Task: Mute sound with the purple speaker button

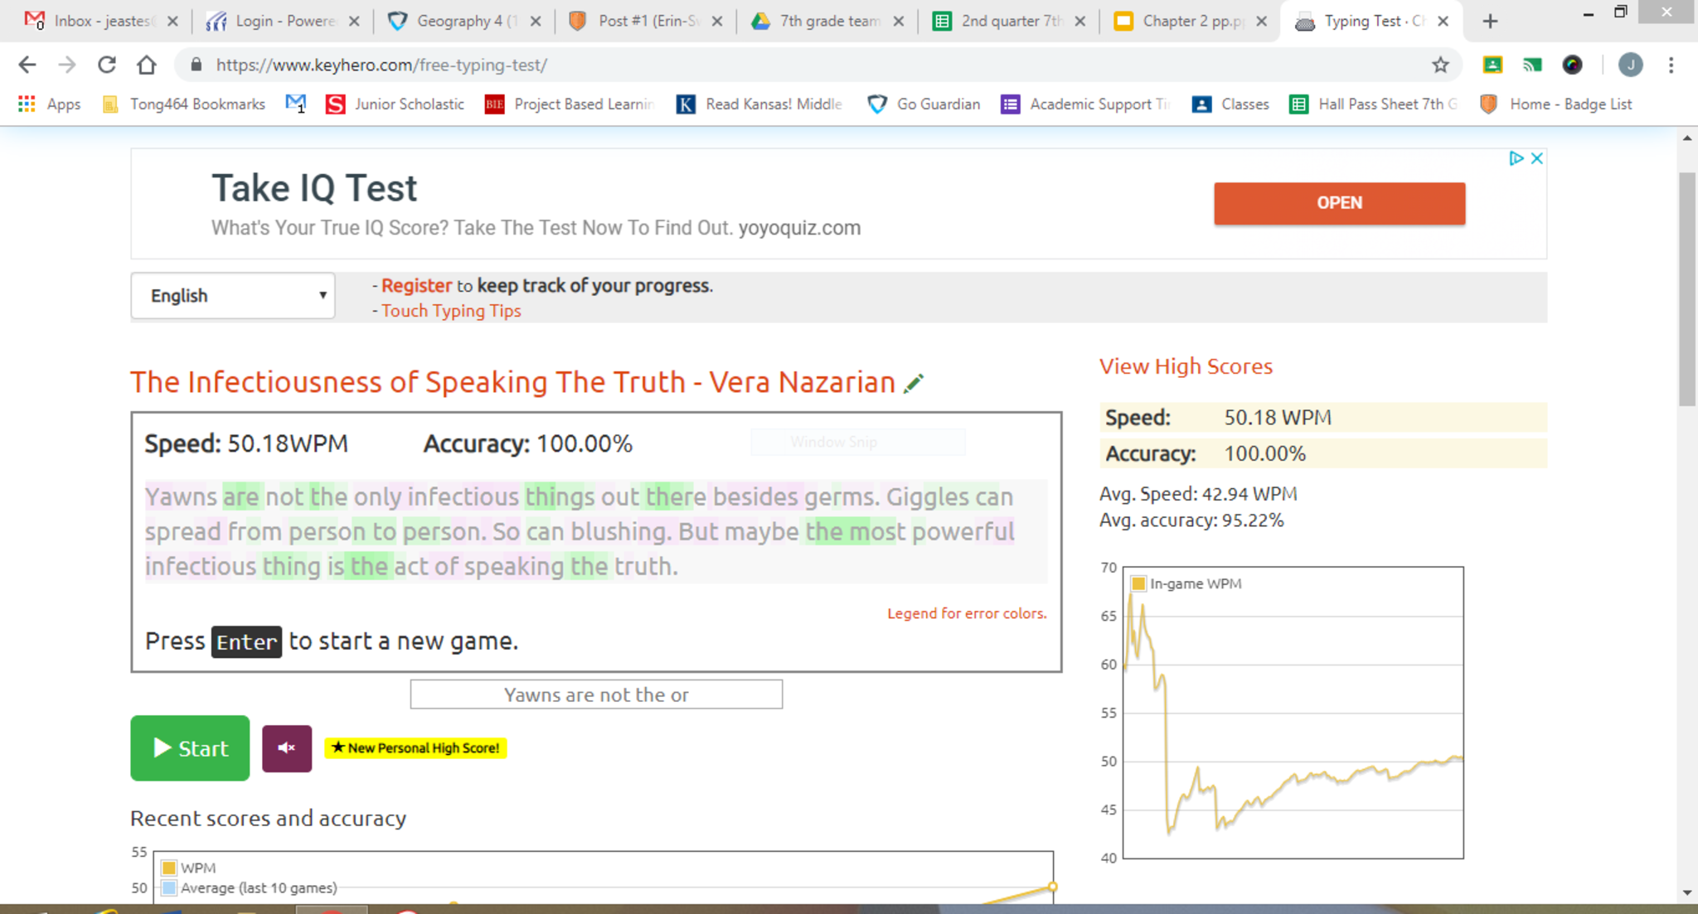Action: click(287, 748)
